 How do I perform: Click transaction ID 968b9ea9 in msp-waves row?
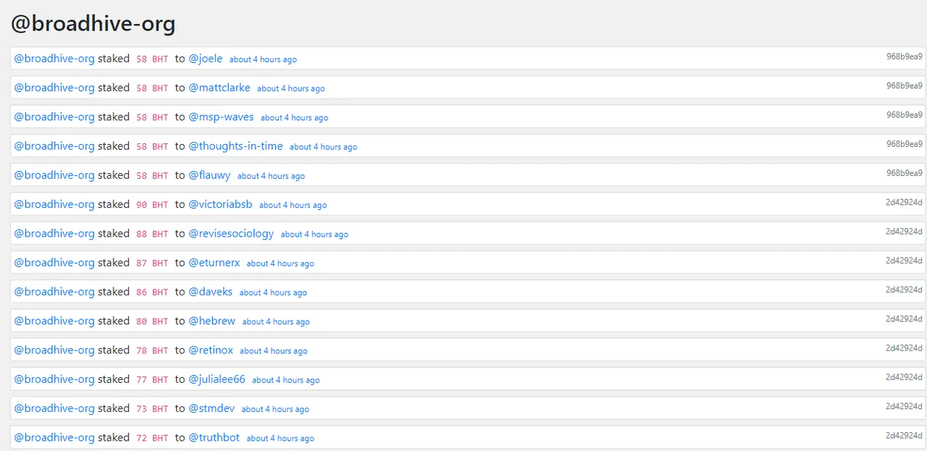pos(905,114)
